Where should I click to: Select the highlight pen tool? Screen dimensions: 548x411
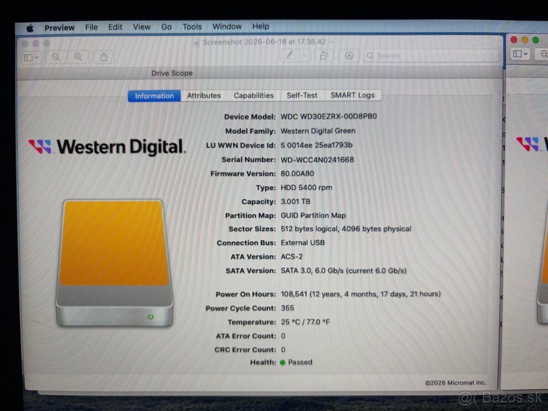pos(290,56)
